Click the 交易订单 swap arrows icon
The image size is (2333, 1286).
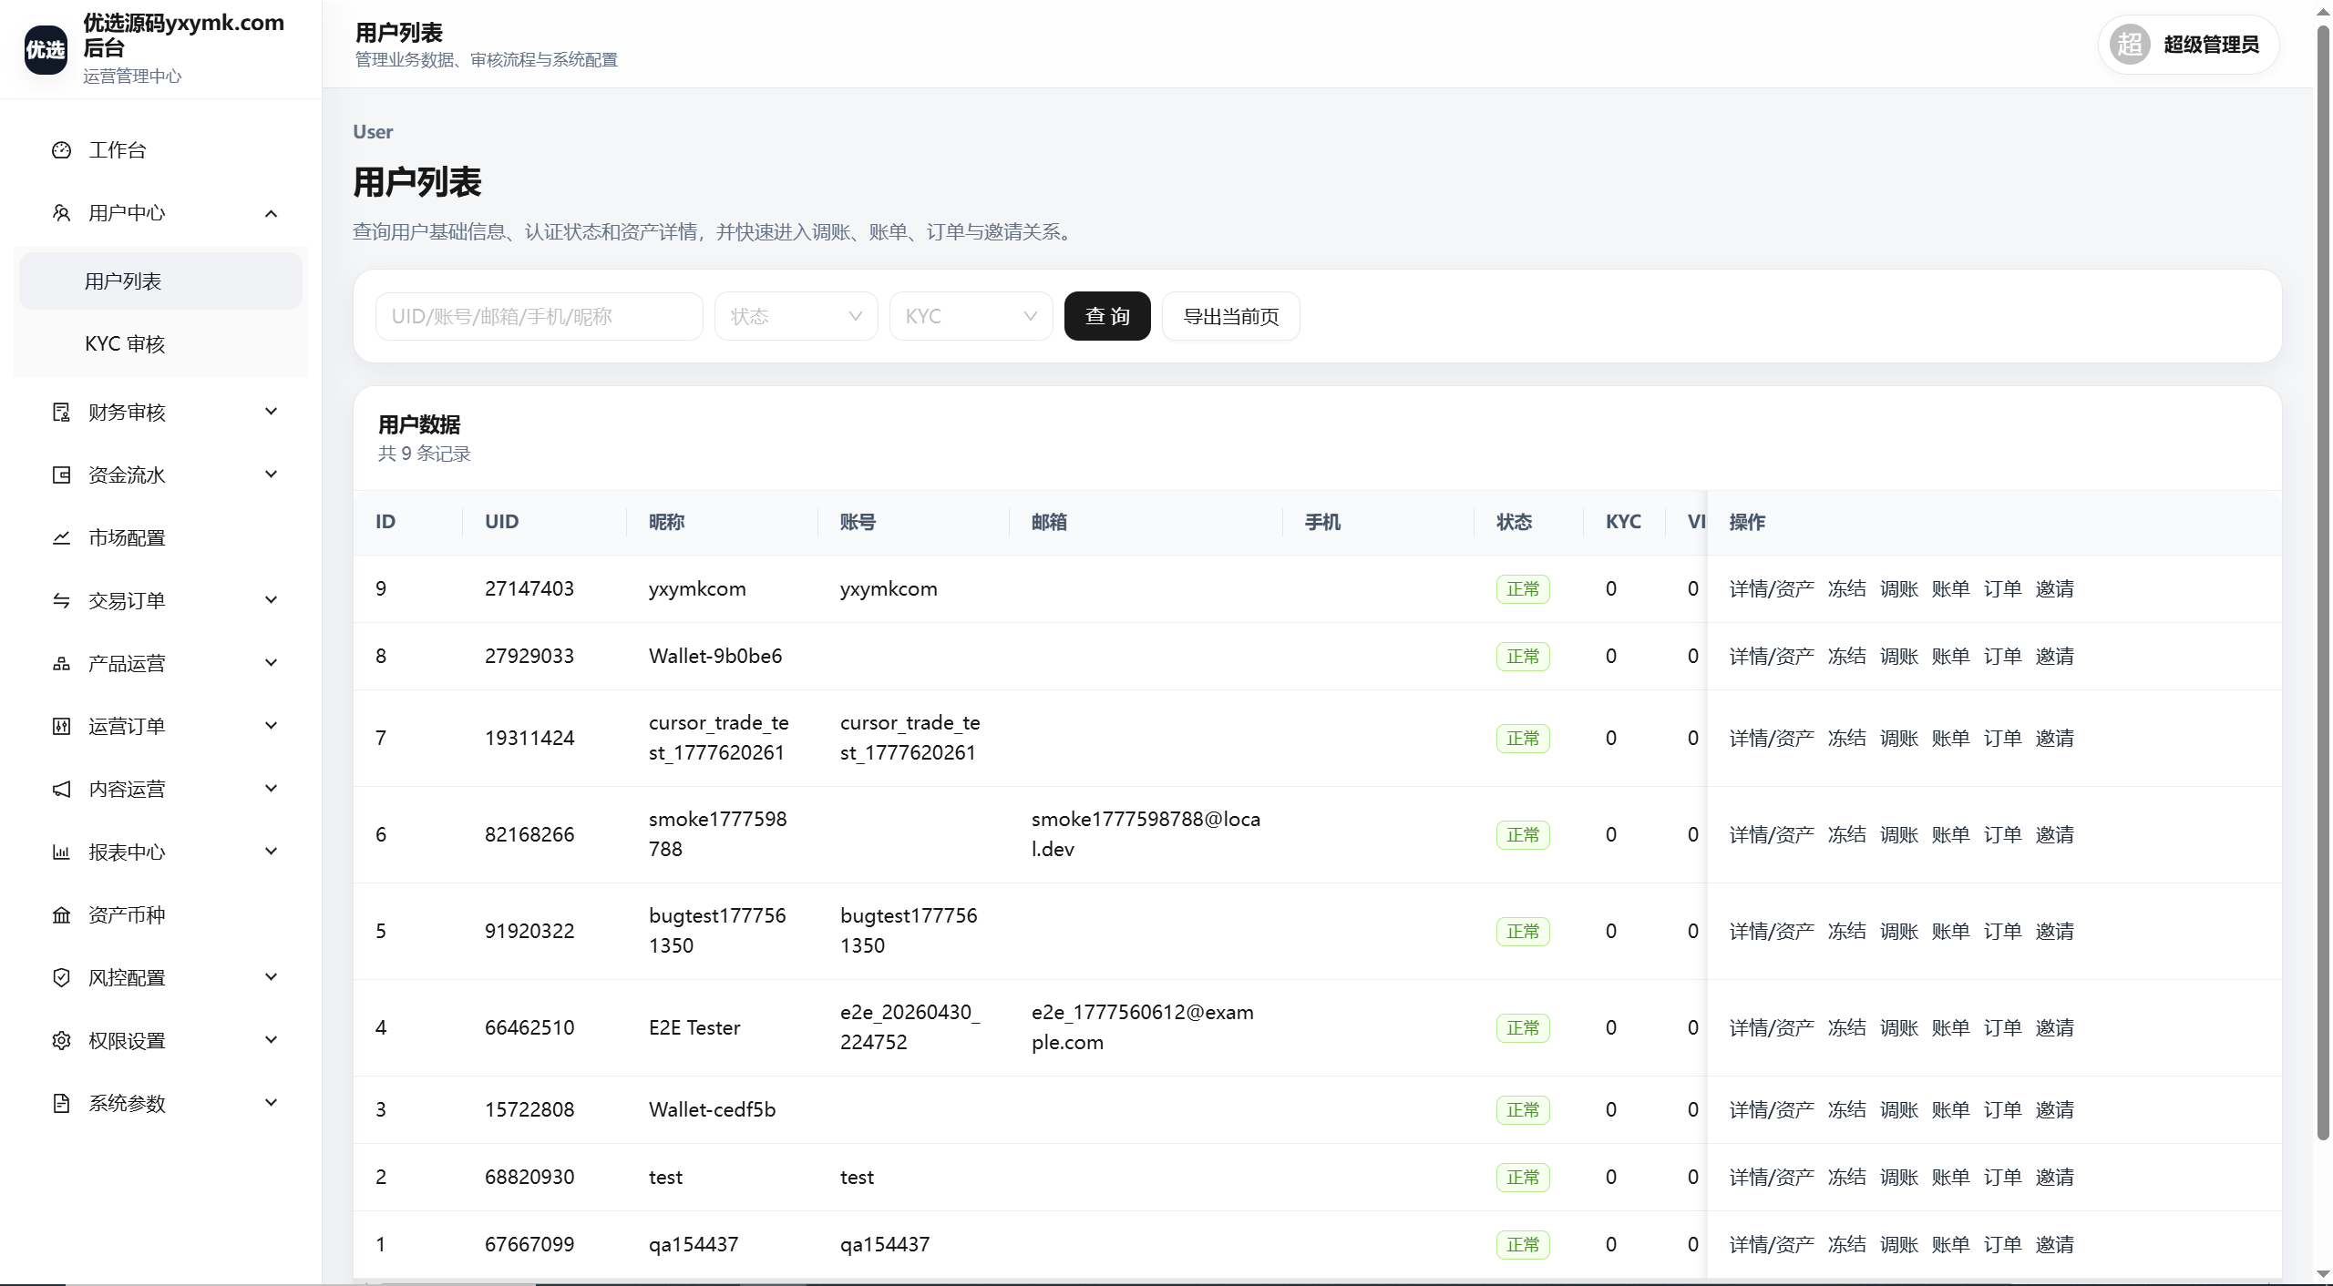click(x=61, y=601)
